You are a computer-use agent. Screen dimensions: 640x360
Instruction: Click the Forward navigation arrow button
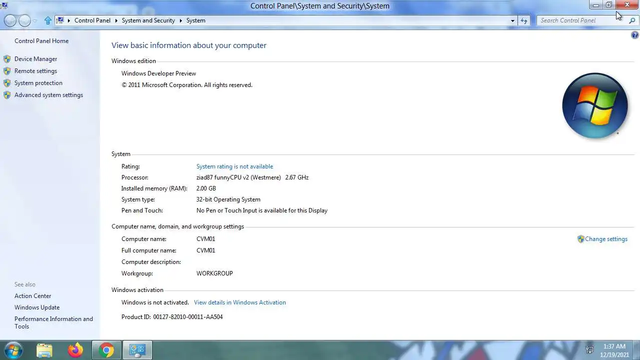tap(24, 20)
